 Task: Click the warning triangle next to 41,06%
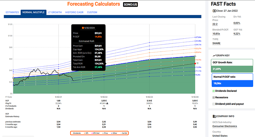107,103
